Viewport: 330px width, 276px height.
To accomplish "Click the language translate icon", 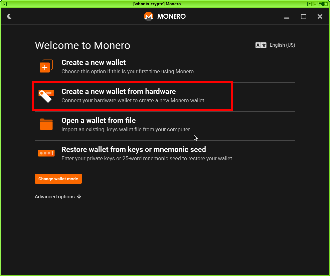I will click(261, 45).
